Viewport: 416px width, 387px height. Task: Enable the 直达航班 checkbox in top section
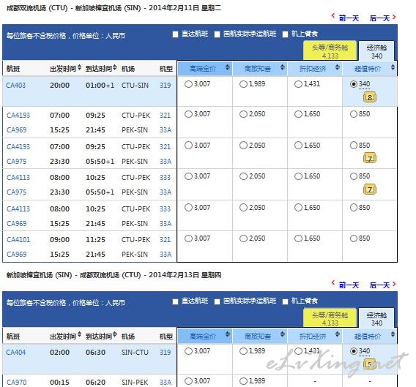175,34
